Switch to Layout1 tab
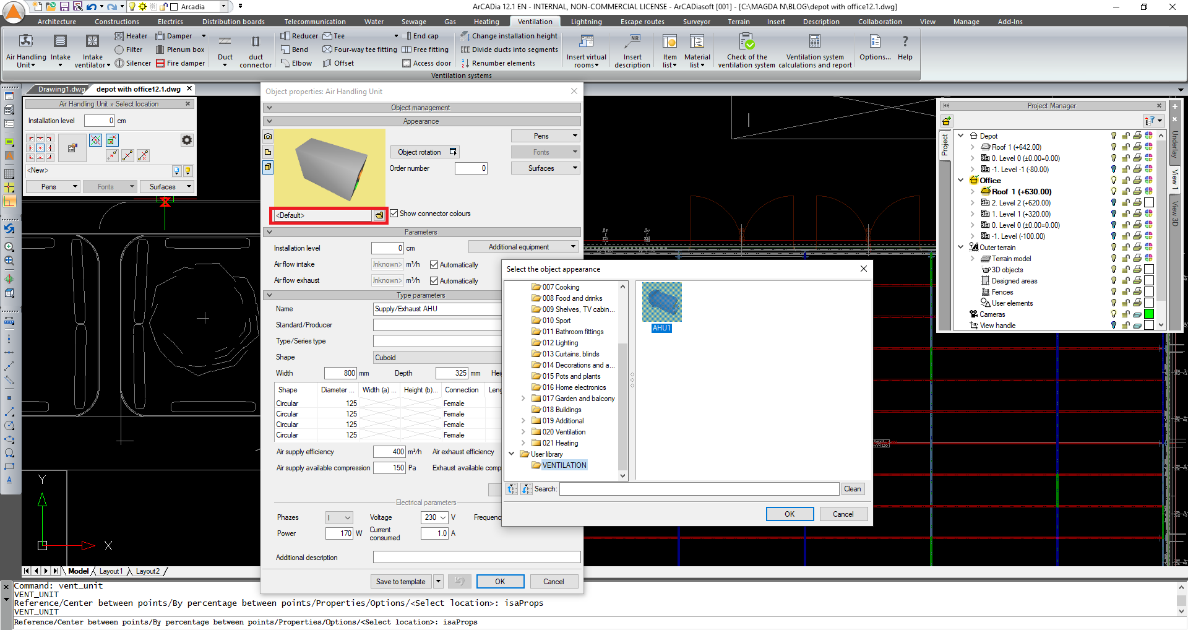The image size is (1188, 630). pos(111,571)
